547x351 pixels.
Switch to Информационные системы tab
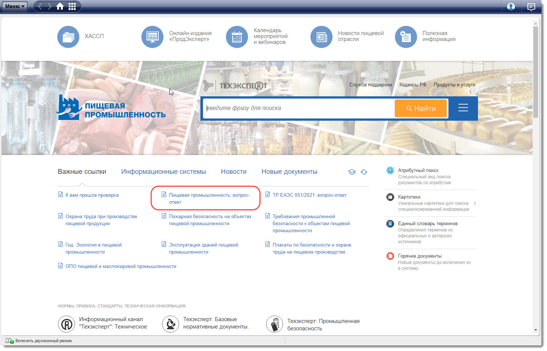164,172
